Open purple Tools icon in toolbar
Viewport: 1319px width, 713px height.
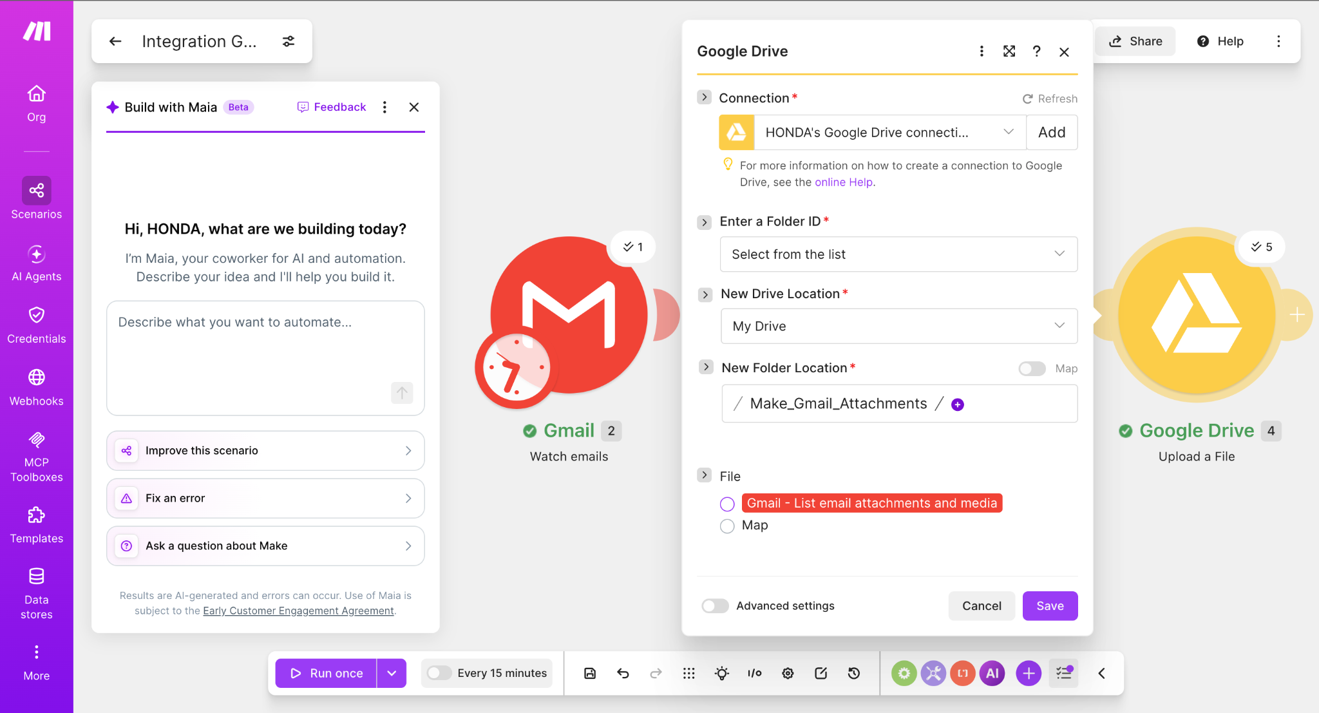click(933, 673)
